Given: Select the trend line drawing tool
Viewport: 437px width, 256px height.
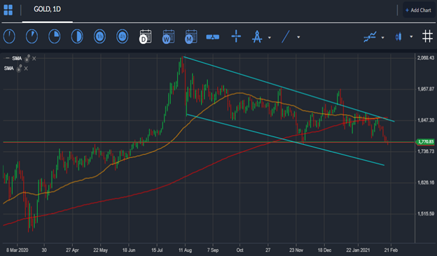Looking at the screenshot, I should [286, 37].
